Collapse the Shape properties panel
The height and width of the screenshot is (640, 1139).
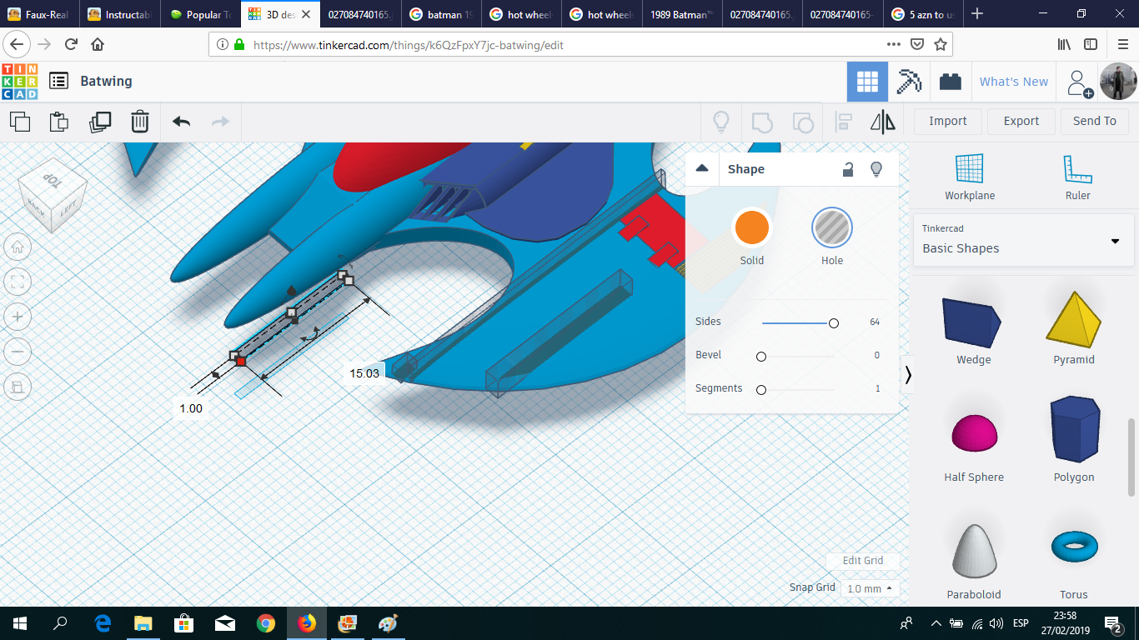702,168
